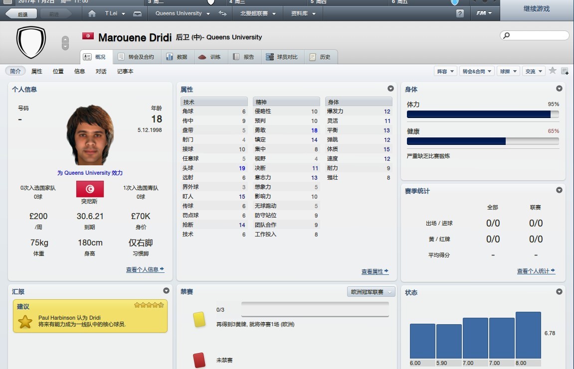Follow the 查看个人统计 link

pos(536,271)
